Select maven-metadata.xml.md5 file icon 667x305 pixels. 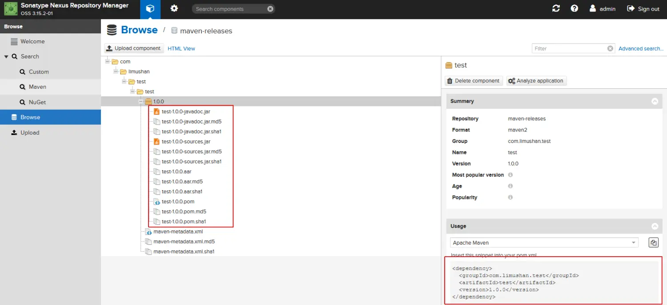point(149,242)
